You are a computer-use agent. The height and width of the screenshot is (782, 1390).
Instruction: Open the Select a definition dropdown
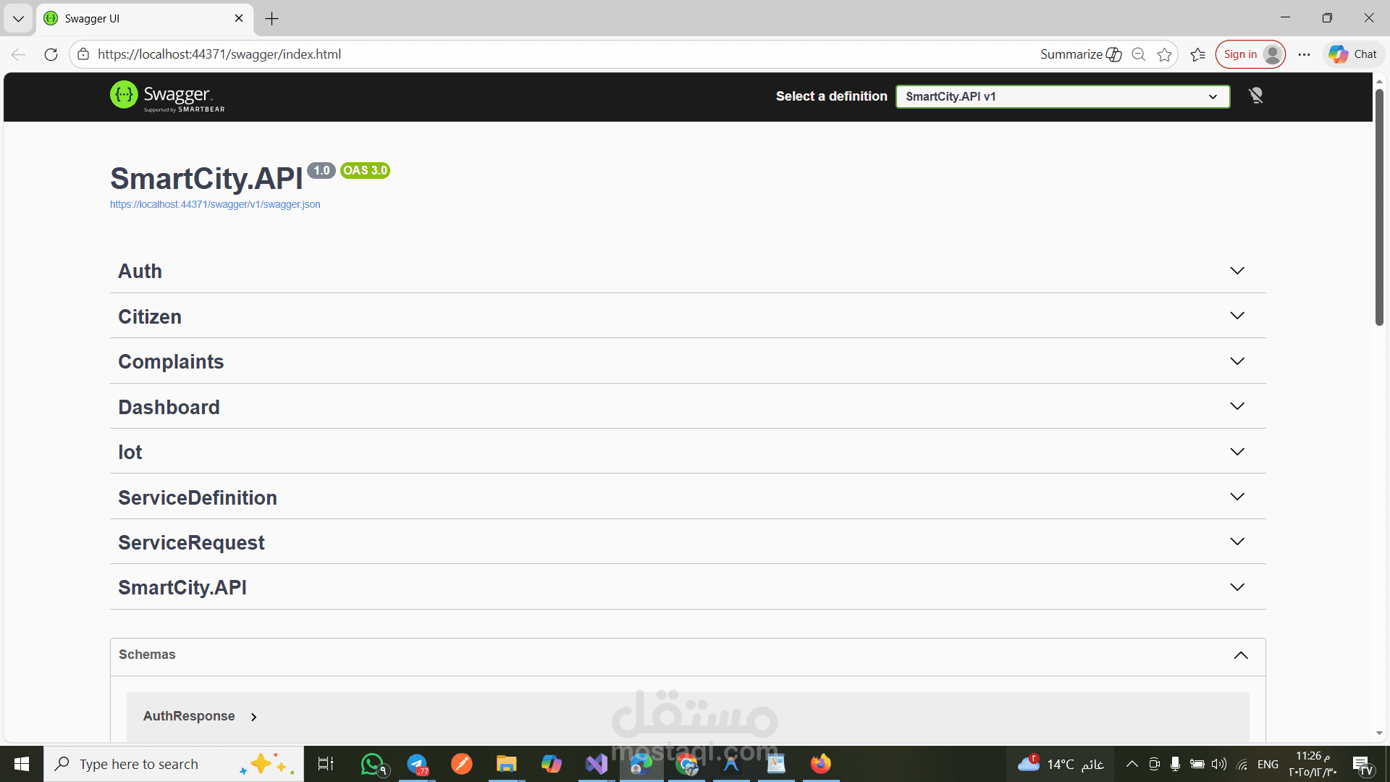1062,96
